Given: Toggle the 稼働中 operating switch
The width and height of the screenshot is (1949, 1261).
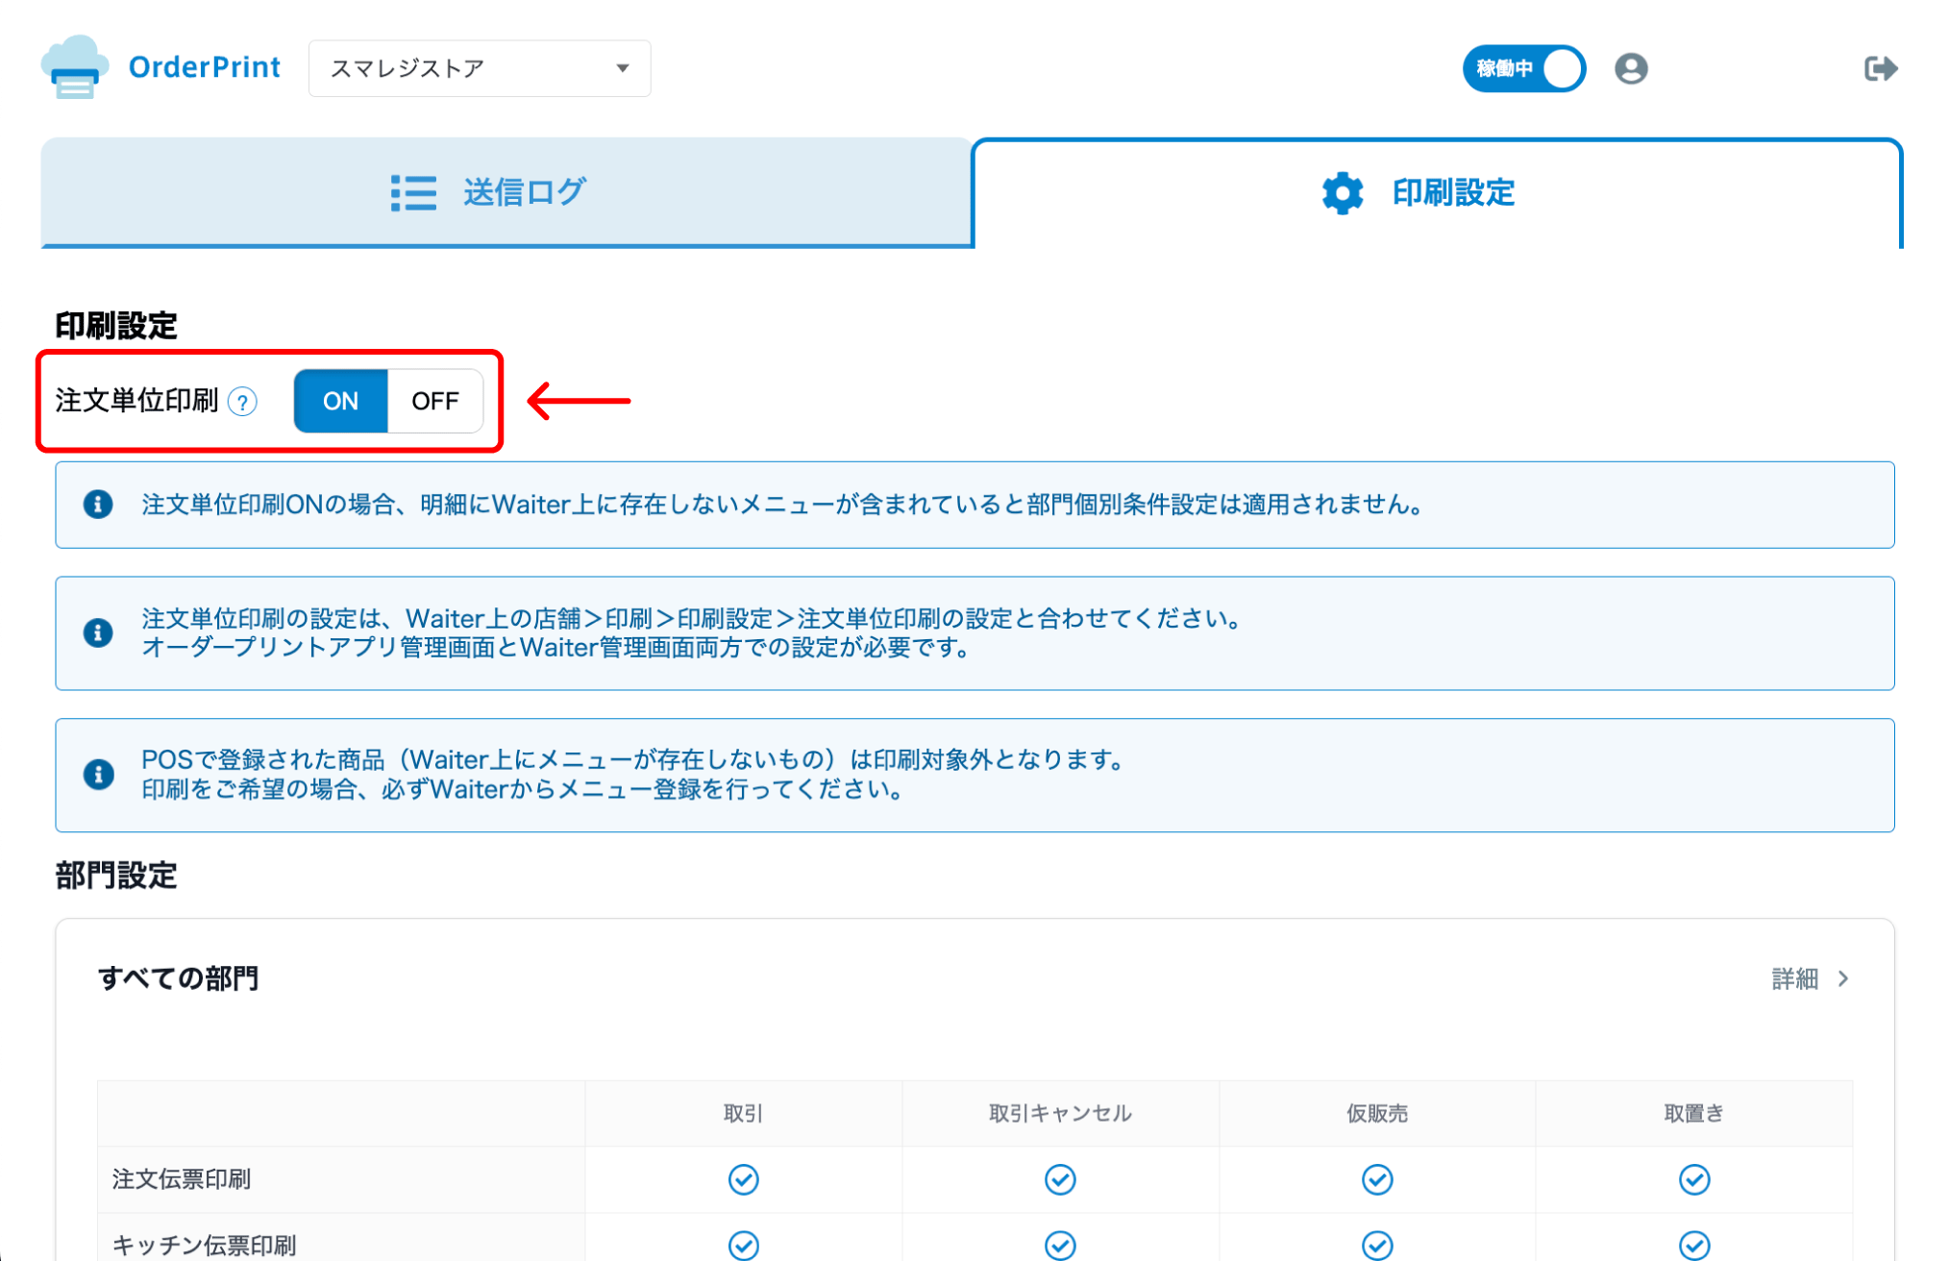Looking at the screenshot, I should [x=1523, y=68].
